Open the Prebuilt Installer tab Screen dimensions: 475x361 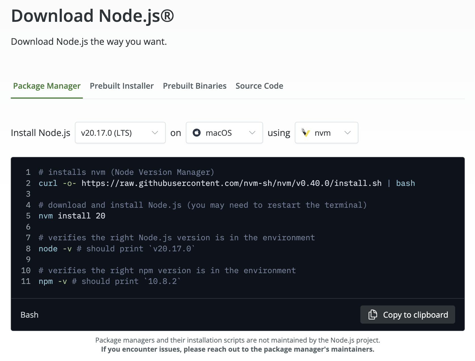(122, 86)
